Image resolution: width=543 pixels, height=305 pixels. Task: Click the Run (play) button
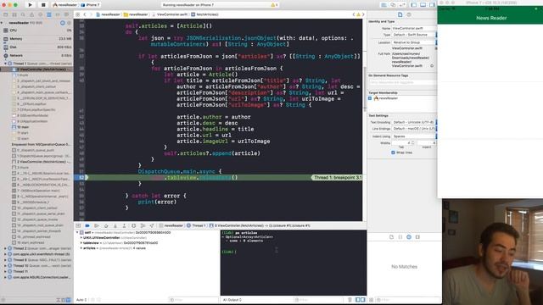pyautogui.click(x=31, y=5)
